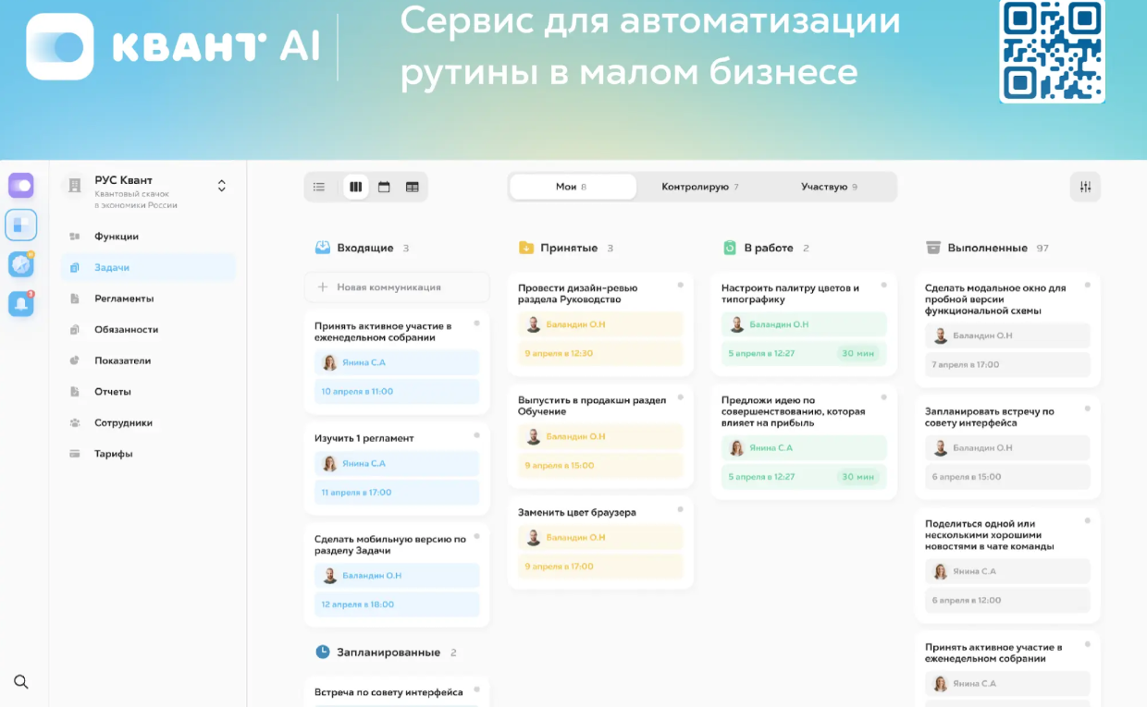Image resolution: width=1147 pixels, height=707 pixels.
Task: Click the Показатели chart icon
Action: tap(75, 360)
